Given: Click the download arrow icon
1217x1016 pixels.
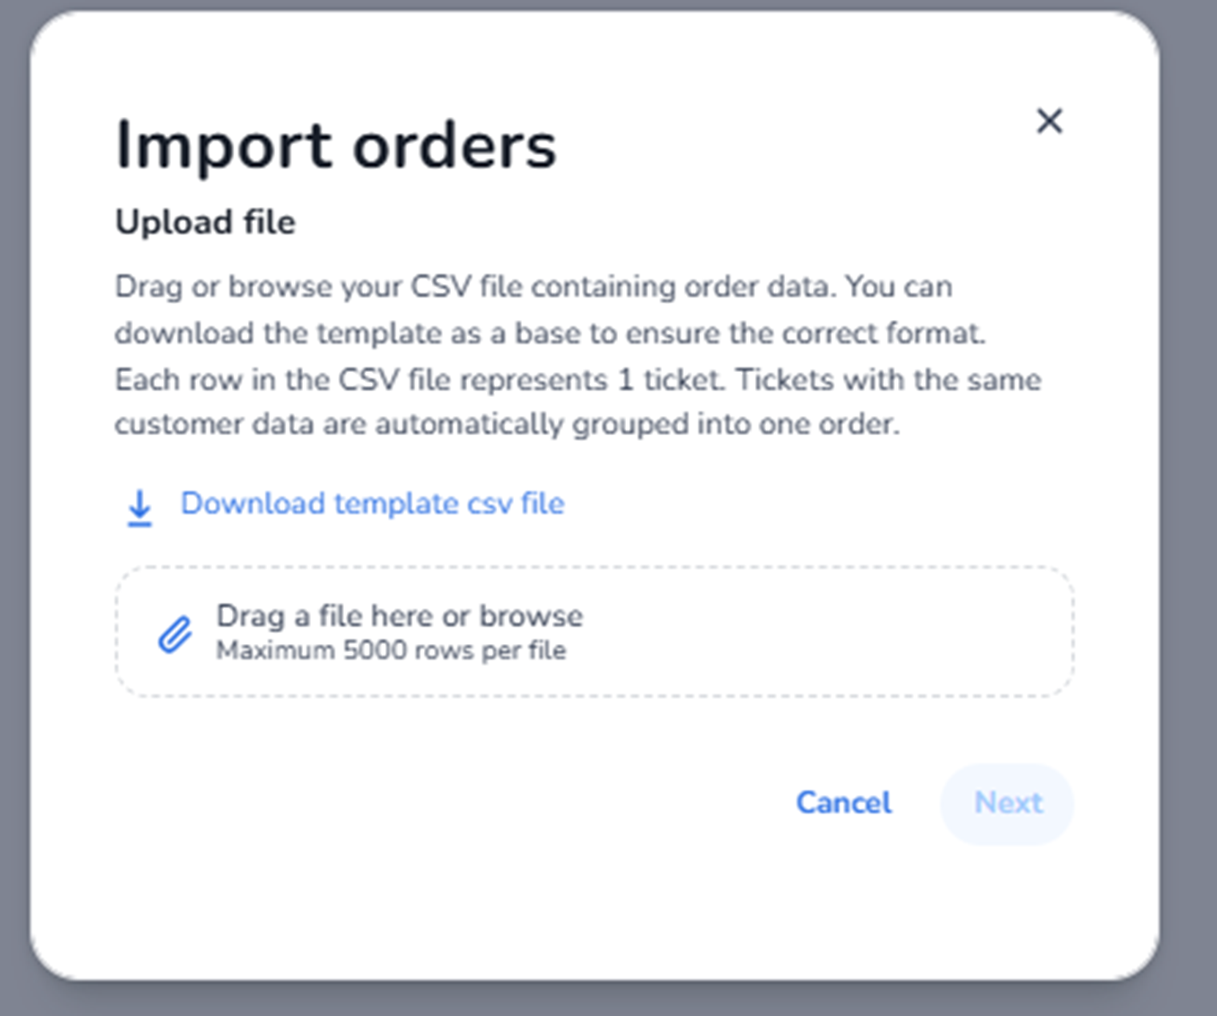Looking at the screenshot, I should click(140, 508).
